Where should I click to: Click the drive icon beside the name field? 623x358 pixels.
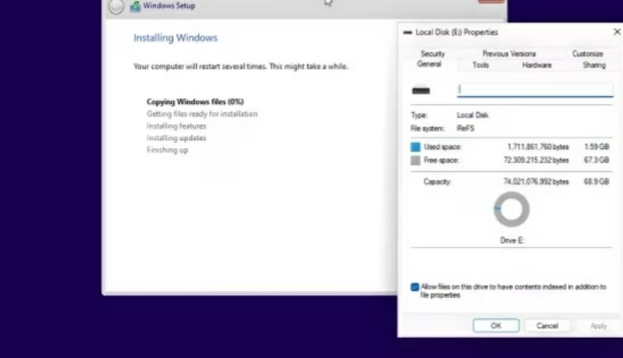pos(421,91)
